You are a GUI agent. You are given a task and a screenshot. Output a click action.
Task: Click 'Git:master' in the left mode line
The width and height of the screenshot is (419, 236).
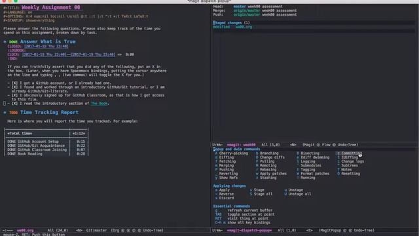[x=96, y=230]
